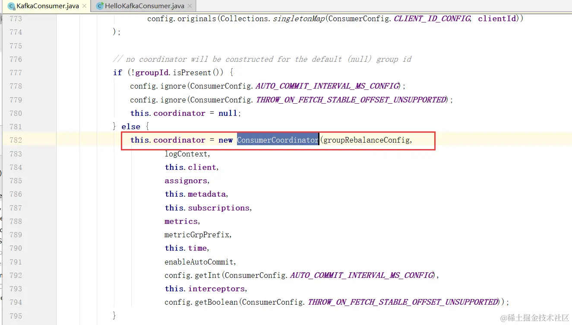Image resolution: width=572 pixels, height=325 pixels.
Task: Click groupRebalanceConfig argument on line 782
Action: coord(365,140)
